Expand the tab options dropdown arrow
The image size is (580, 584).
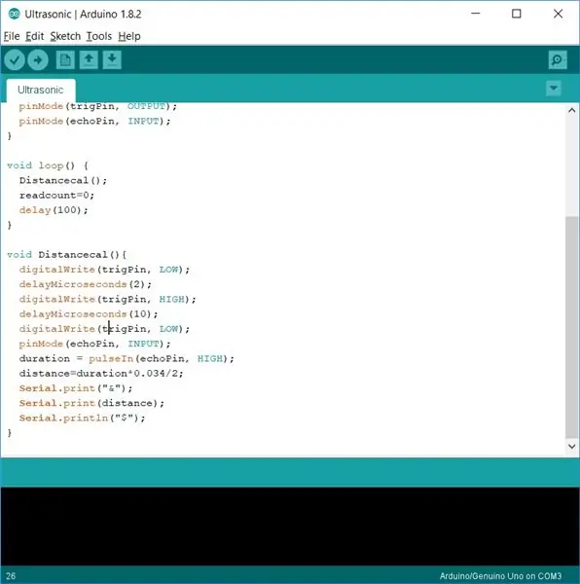554,89
